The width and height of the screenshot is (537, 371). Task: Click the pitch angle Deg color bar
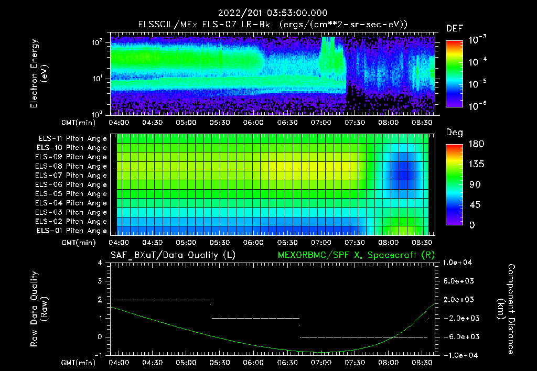(x=454, y=185)
